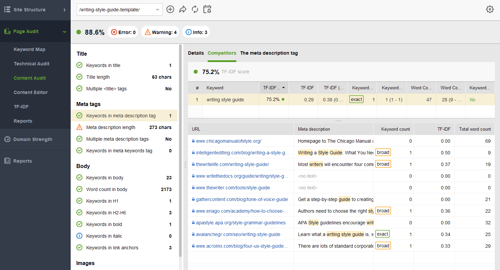Open apastyle.apa.org style-grammar-guidelines link
Screen dimensions: 500x270
click(x=241, y=223)
